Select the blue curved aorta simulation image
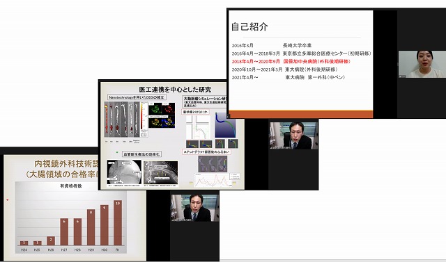The image size is (446, 262). [x=225, y=125]
